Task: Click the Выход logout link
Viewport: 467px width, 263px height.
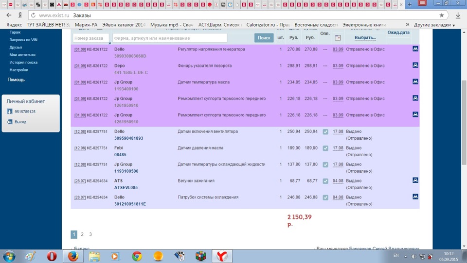Action: coord(20,122)
